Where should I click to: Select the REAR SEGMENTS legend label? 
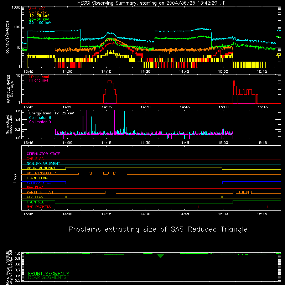pos(47,278)
